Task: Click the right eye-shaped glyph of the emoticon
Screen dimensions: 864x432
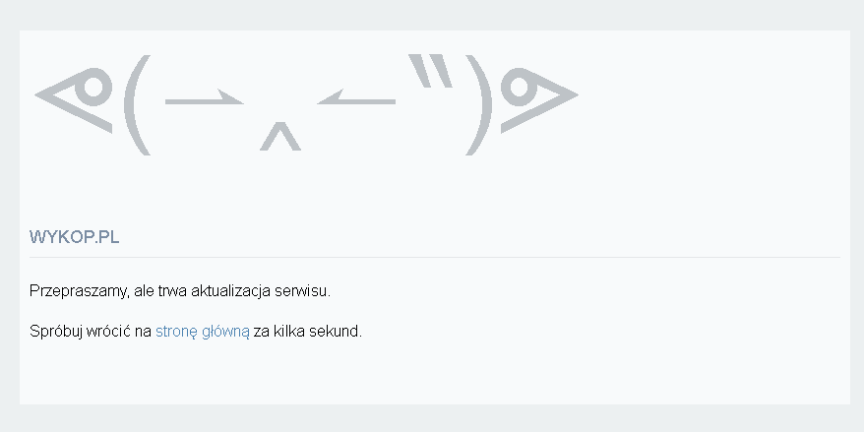Action: click(537, 97)
